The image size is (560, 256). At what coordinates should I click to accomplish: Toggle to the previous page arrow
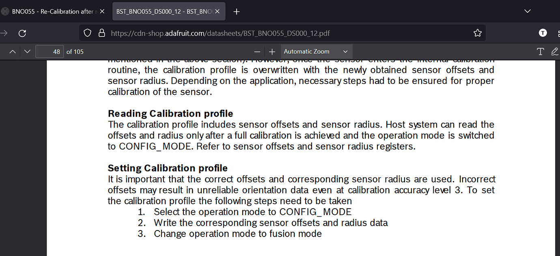tap(13, 51)
